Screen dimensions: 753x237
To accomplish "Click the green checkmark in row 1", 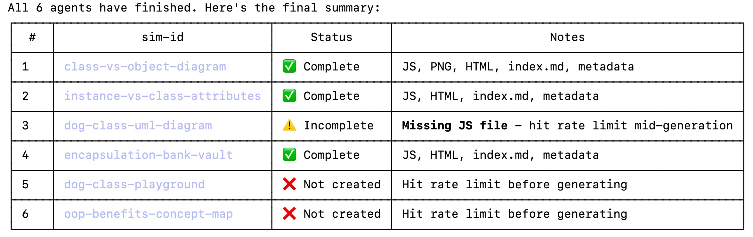I will pos(289,67).
